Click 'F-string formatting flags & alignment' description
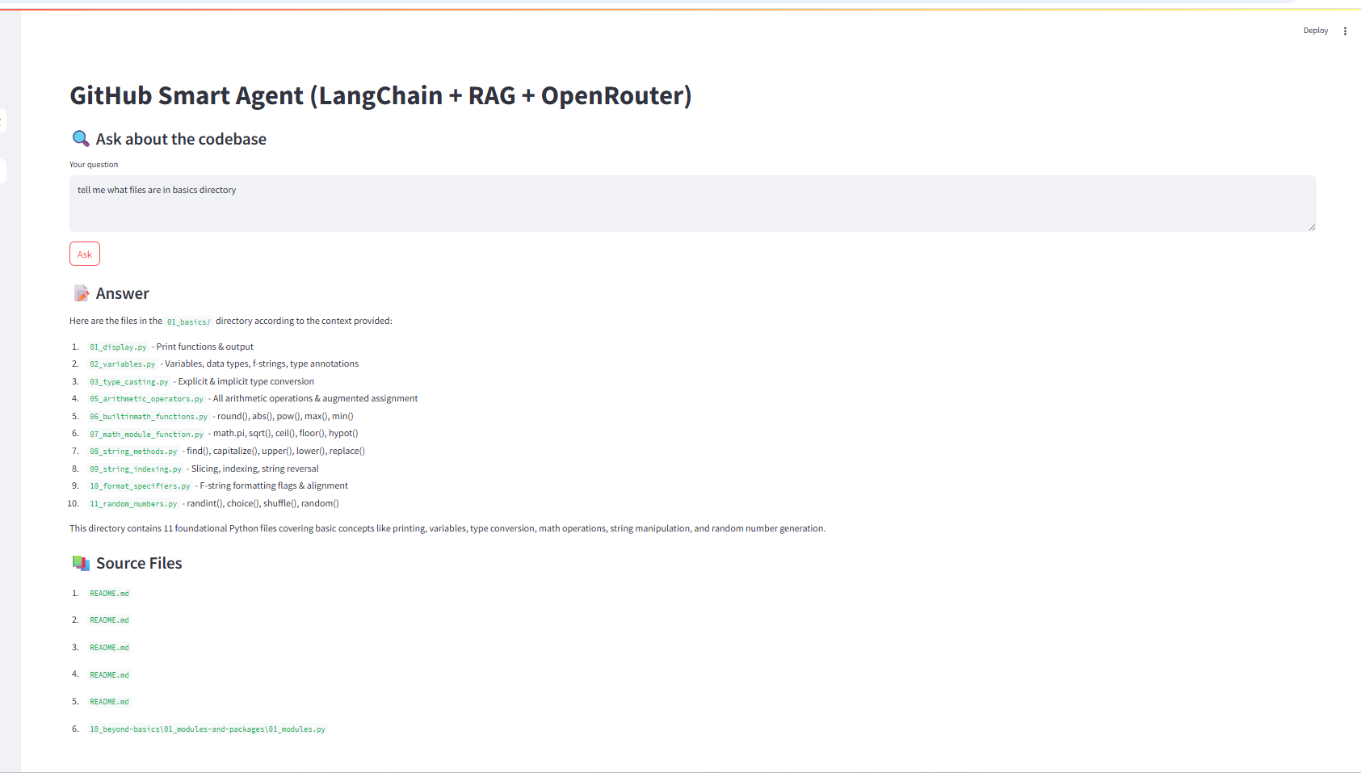 coord(274,485)
